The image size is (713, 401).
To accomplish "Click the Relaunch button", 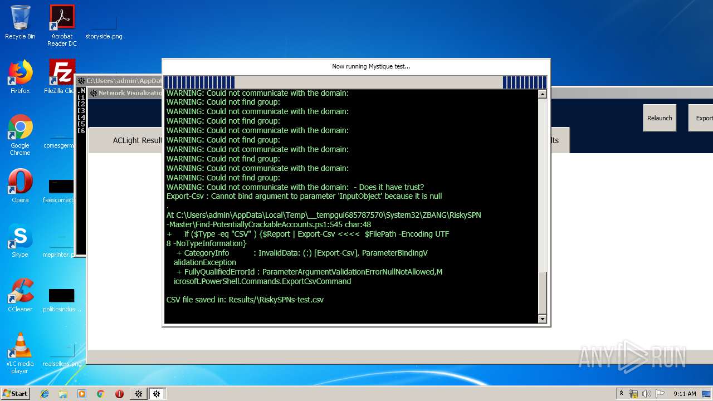I will 660,118.
